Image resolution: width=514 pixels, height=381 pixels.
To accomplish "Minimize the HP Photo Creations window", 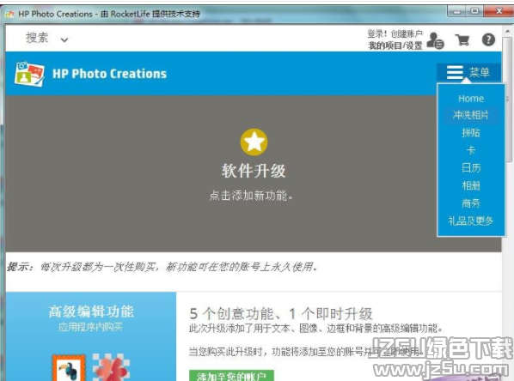I will point(457,12).
